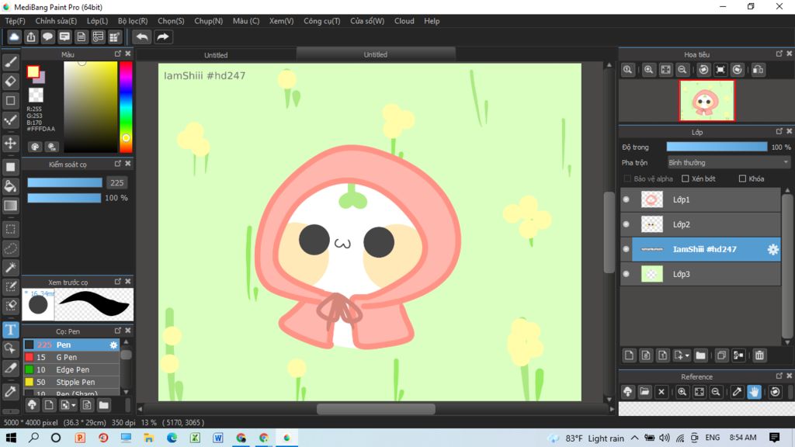Click the foreground color swatch

(33, 72)
